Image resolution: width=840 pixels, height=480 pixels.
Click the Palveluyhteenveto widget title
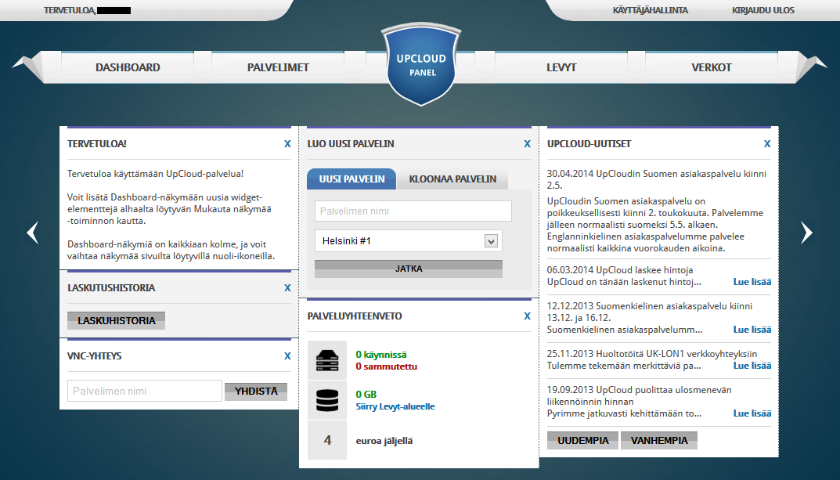[x=355, y=316]
